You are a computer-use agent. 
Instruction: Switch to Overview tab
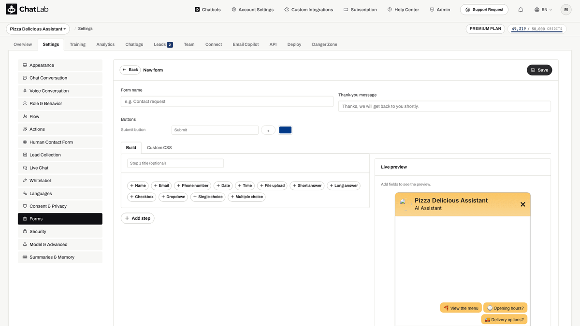coord(23,44)
